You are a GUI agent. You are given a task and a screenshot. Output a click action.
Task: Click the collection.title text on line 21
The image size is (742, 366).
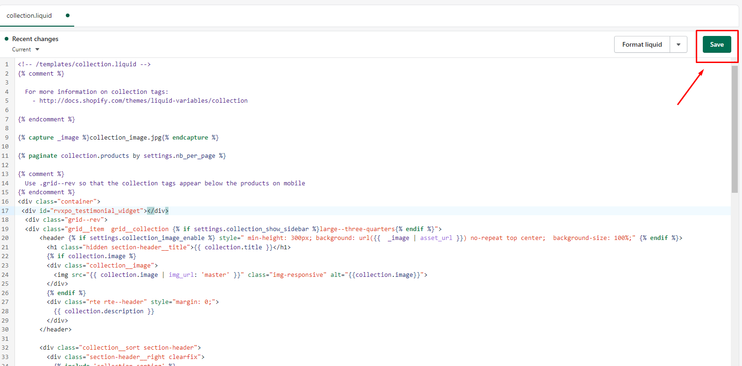[x=233, y=247]
